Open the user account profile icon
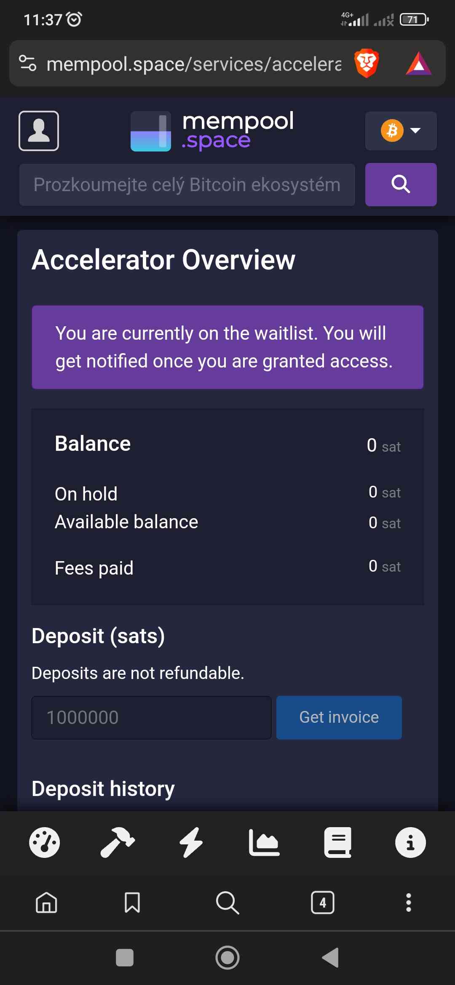 [39, 131]
